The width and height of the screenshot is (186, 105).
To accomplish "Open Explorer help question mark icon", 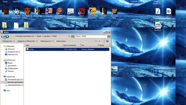I will click(107, 41).
